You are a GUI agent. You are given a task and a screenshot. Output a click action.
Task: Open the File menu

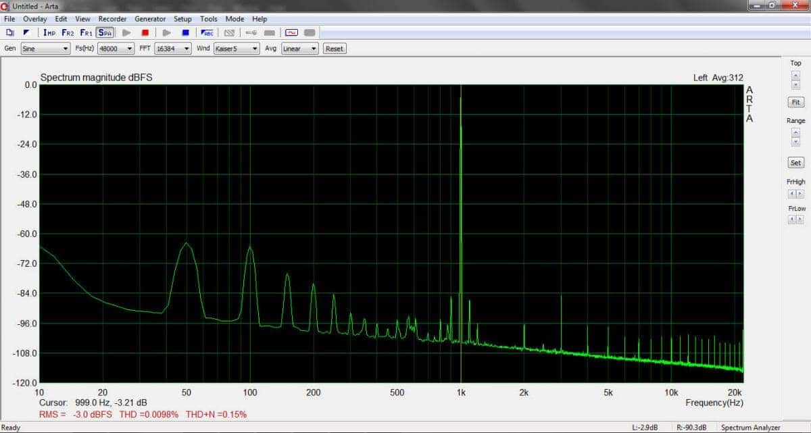point(9,19)
